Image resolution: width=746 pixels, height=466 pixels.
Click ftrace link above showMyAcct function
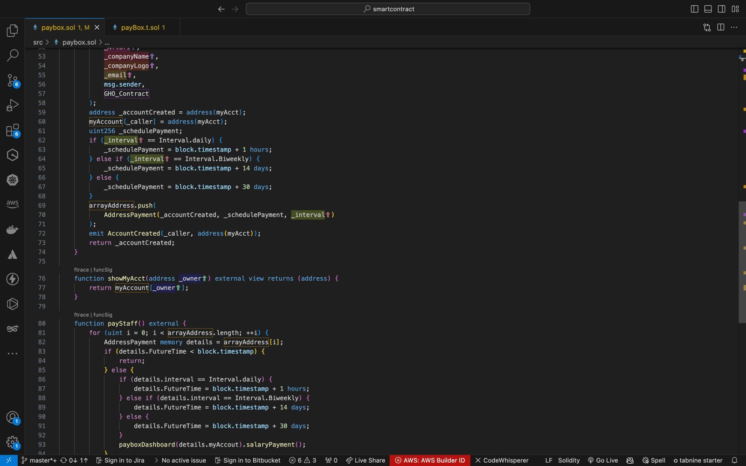81,270
